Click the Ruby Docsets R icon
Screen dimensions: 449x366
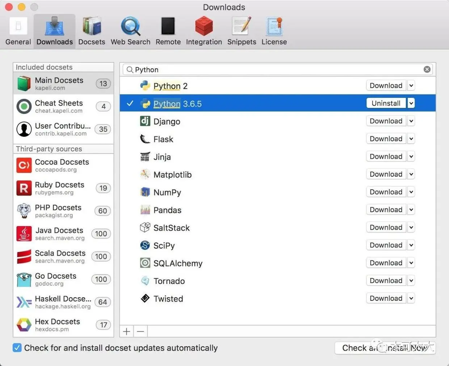pos(24,188)
